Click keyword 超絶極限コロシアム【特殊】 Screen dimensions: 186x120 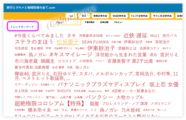(x=50, y=104)
